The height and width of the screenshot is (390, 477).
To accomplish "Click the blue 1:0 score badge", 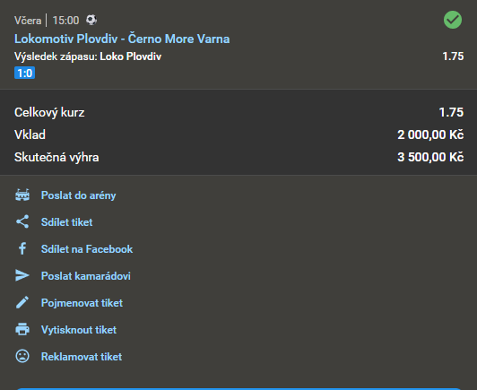I will (x=24, y=73).
